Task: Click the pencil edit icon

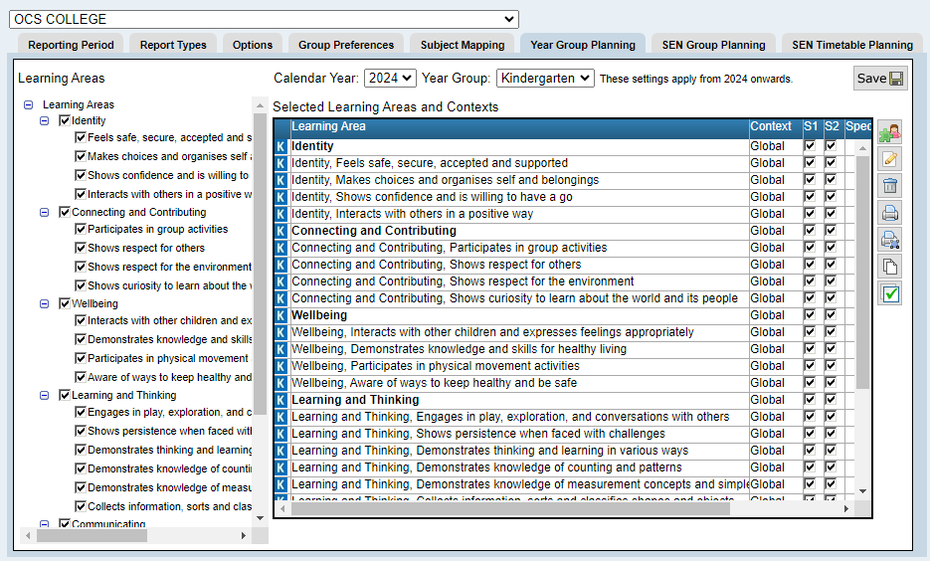Action: (889, 159)
